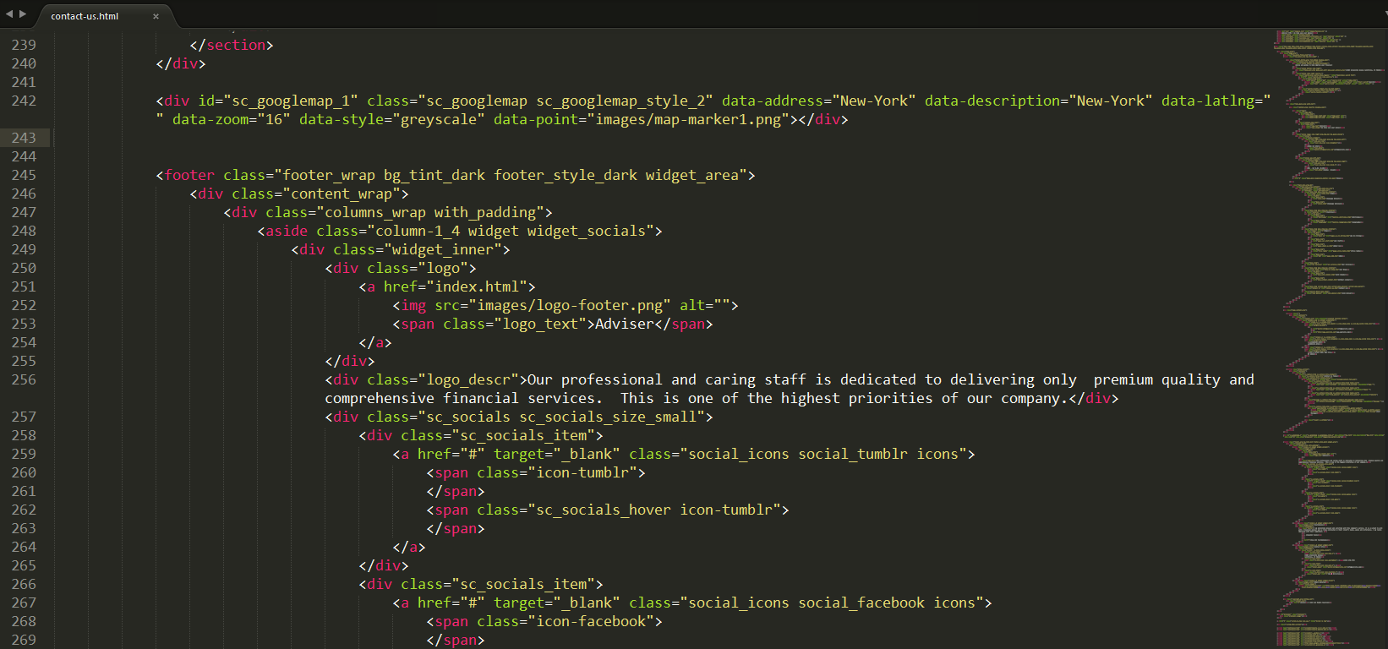Click the left tab-scroll arrow

(9, 14)
